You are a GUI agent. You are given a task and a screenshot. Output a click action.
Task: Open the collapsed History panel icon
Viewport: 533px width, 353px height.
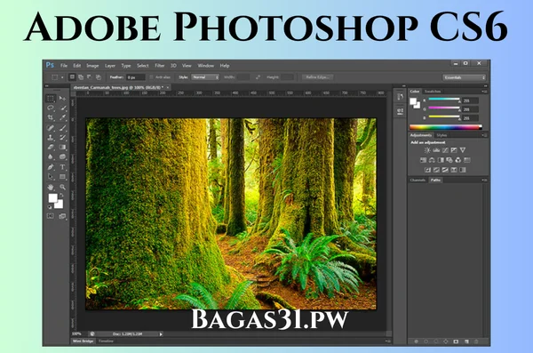pos(400,97)
